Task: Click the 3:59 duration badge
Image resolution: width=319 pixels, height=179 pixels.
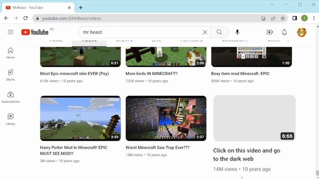Action: coord(115,137)
